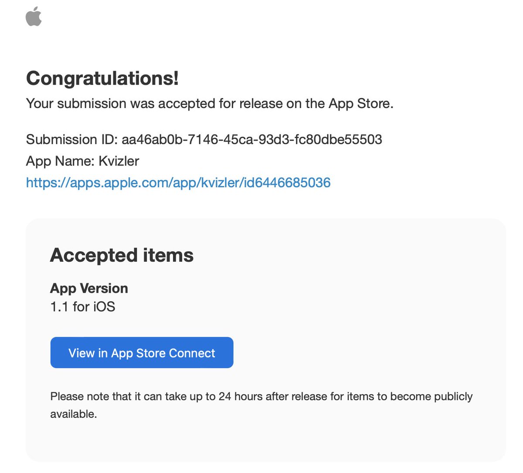Screen dimensions: 523x473
Task: Click the 24 hours release note text
Action: click(x=261, y=405)
